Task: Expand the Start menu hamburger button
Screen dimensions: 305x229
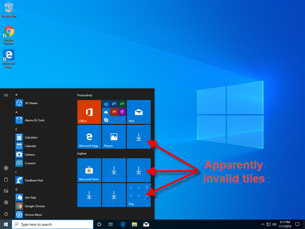Action: [x=6, y=95]
